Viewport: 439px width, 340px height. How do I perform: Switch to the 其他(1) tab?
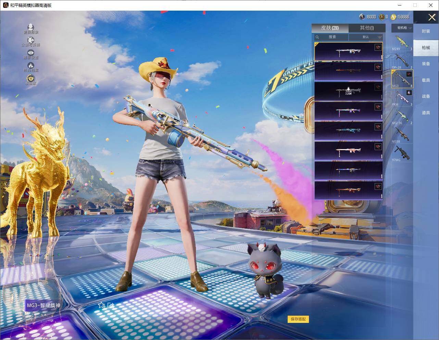click(x=366, y=28)
